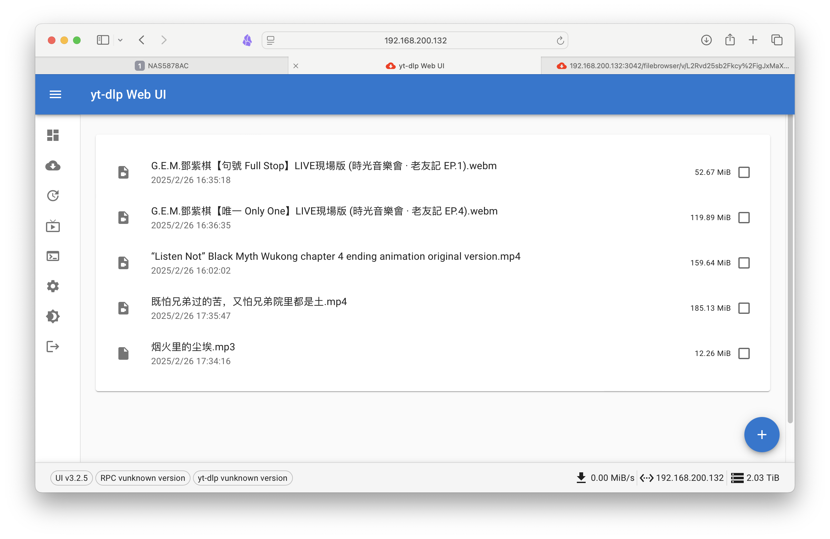
Task: Switch to the NAS5878AC tab
Action: (162, 65)
